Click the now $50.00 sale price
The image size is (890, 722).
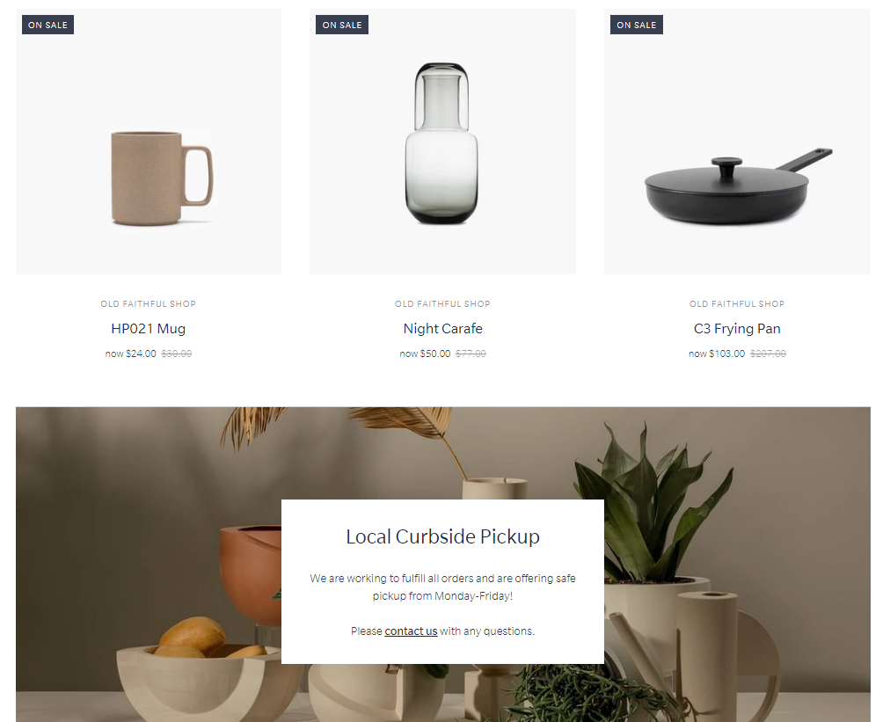425,354
